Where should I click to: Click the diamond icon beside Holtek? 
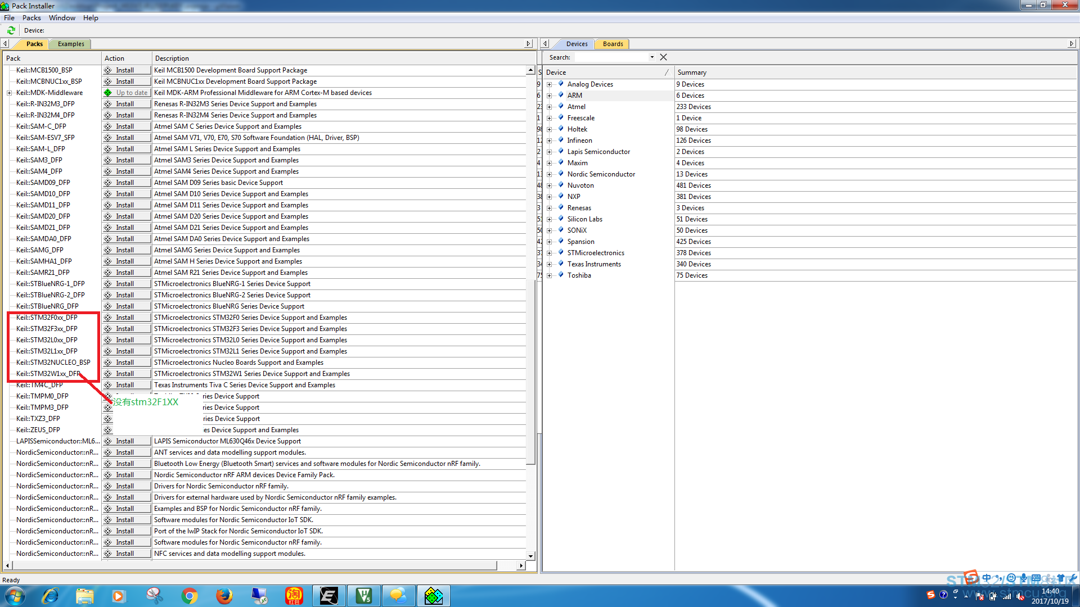[x=561, y=129]
